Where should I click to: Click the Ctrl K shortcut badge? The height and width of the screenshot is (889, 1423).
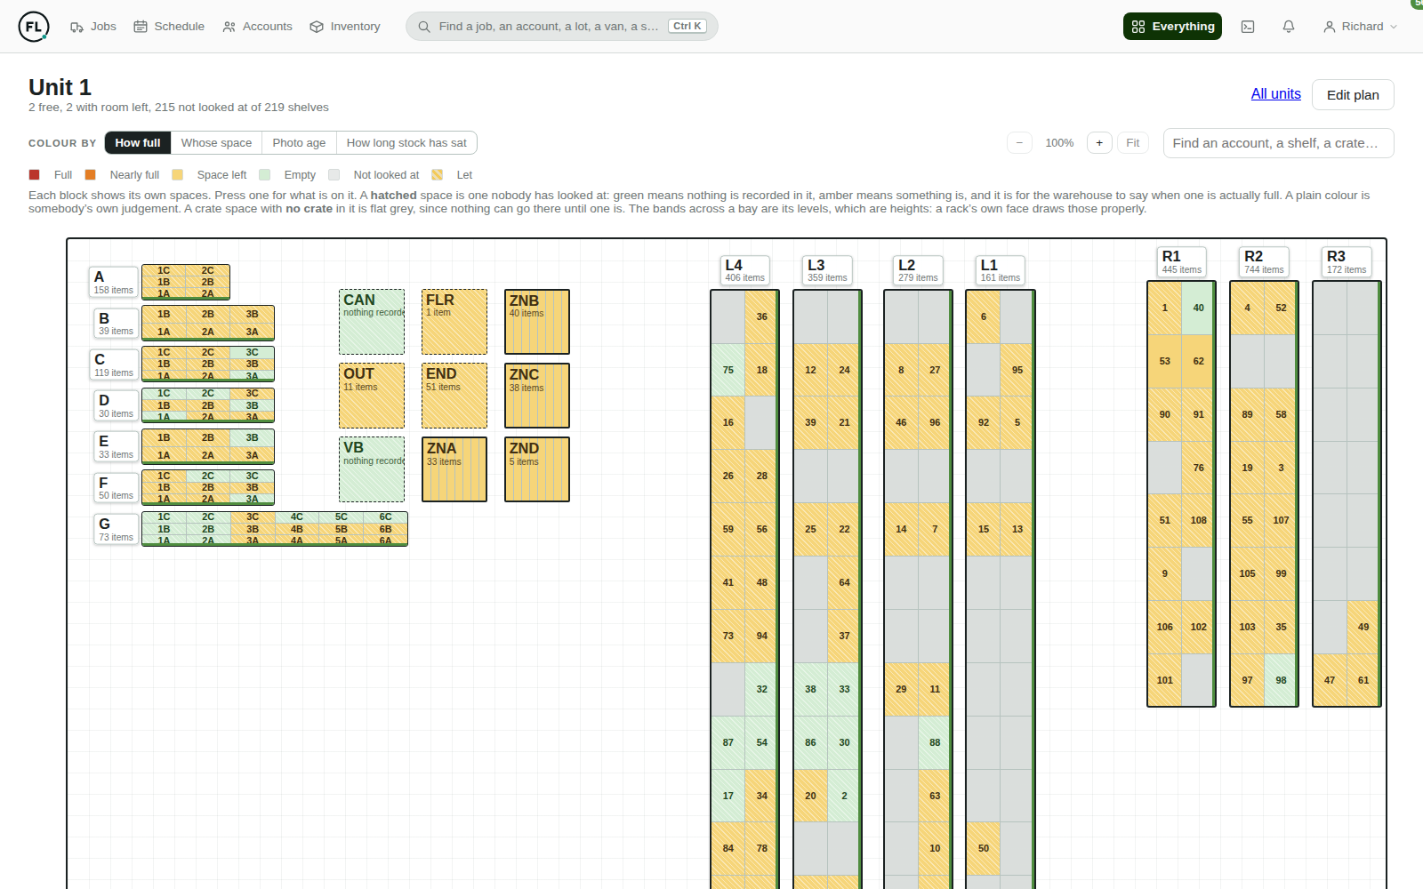pyautogui.click(x=687, y=27)
